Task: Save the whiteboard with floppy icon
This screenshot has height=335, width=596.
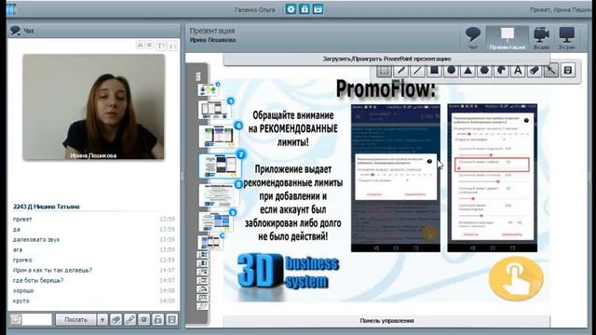Action: (568, 71)
